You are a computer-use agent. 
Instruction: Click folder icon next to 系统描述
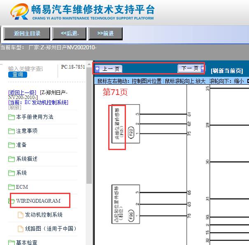(x=12, y=159)
